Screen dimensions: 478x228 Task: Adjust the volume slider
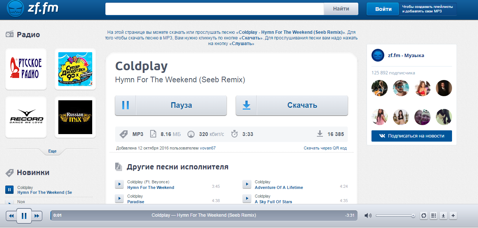tap(395, 216)
